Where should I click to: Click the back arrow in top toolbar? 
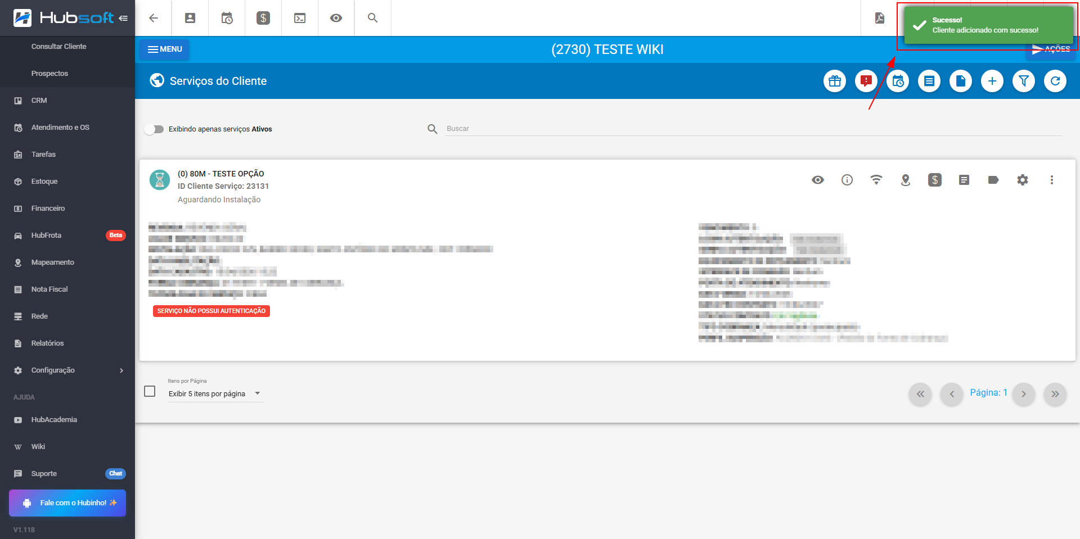pyautogui.click(x=153, y=18)
